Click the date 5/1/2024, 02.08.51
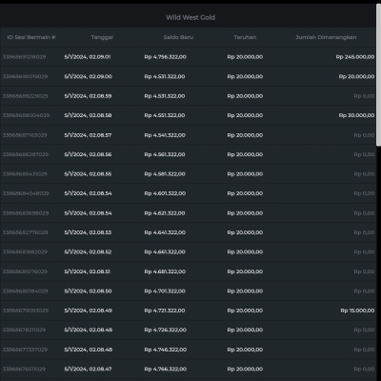The image size is (381, 381). tap(88, 271)
